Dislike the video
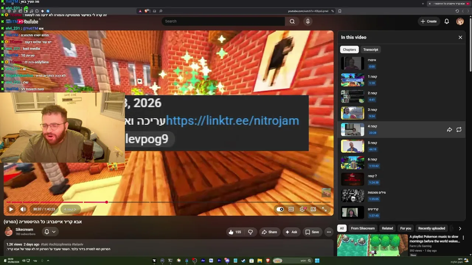The height and width of the screenshot is (265, 472). click(x=250, y=232)
